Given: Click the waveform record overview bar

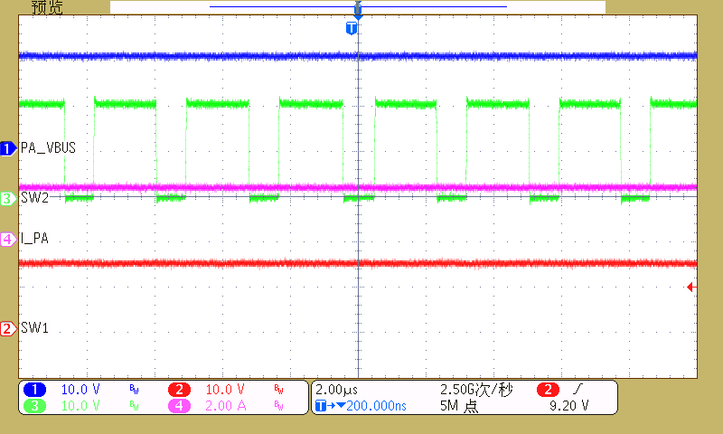Looking at the screenshot, I should [x=357, y=7].
